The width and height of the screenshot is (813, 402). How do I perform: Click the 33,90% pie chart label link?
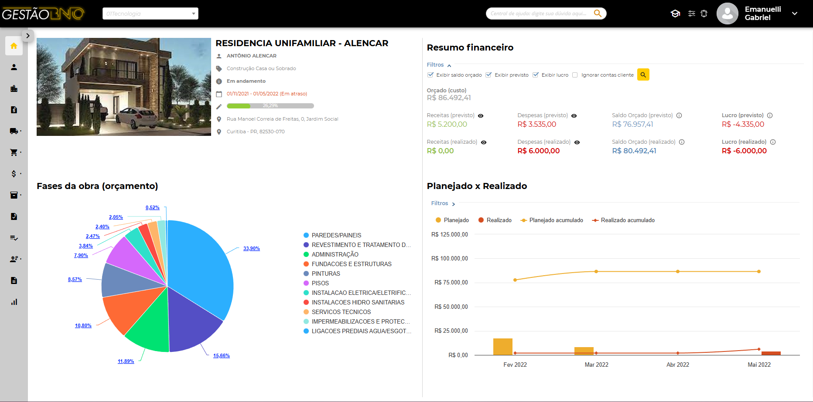tap(251, 249)
